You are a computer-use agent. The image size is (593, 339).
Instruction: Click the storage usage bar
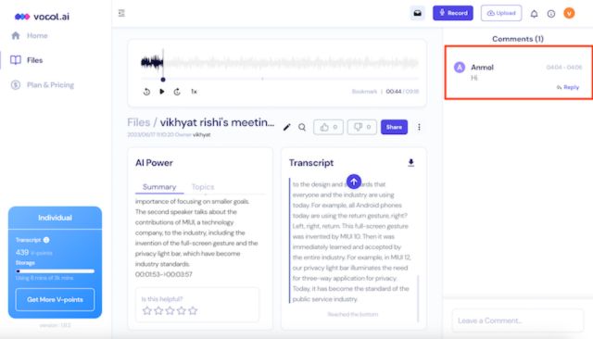tap(55, 271)
